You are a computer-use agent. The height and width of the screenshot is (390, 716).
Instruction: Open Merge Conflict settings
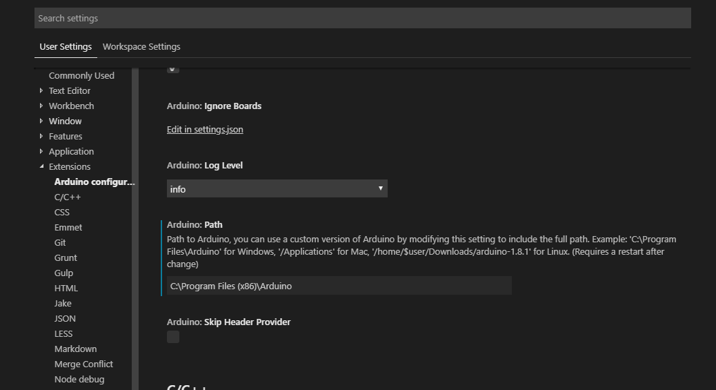83,364
